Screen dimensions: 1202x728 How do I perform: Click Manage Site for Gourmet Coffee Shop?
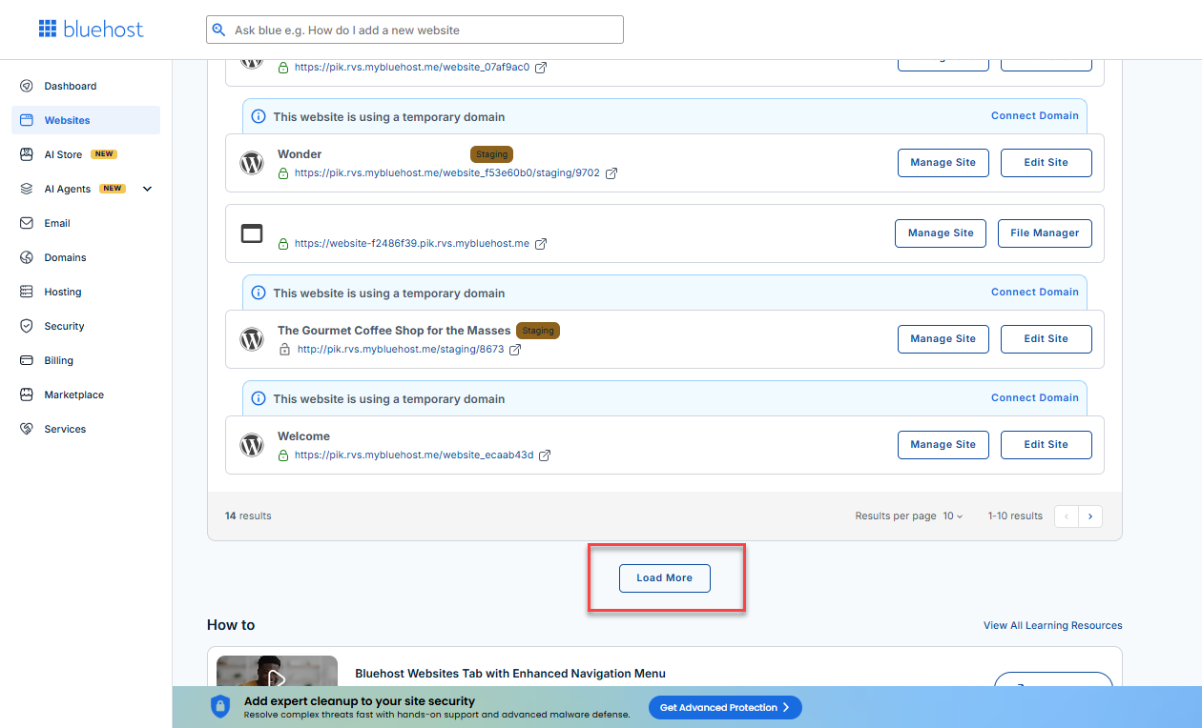[x=943, y=339]
